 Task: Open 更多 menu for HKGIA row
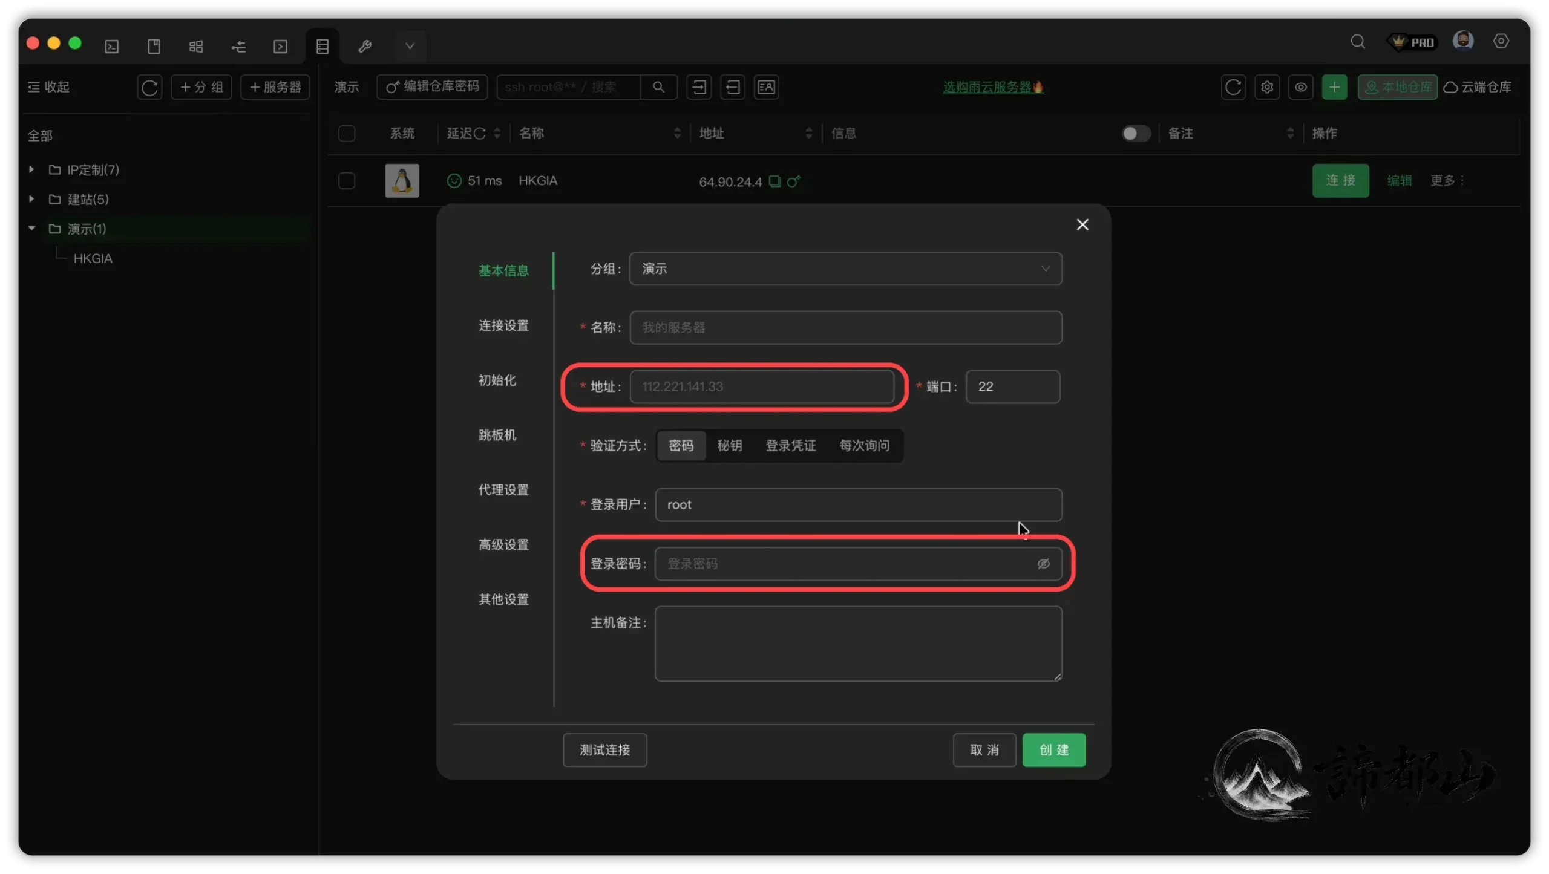[1447, 180]
